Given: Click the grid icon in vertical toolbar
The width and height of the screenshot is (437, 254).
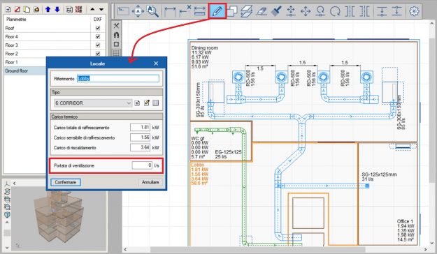Looking at the screenshot, I should pyautogui.click(x=116, y=53).
